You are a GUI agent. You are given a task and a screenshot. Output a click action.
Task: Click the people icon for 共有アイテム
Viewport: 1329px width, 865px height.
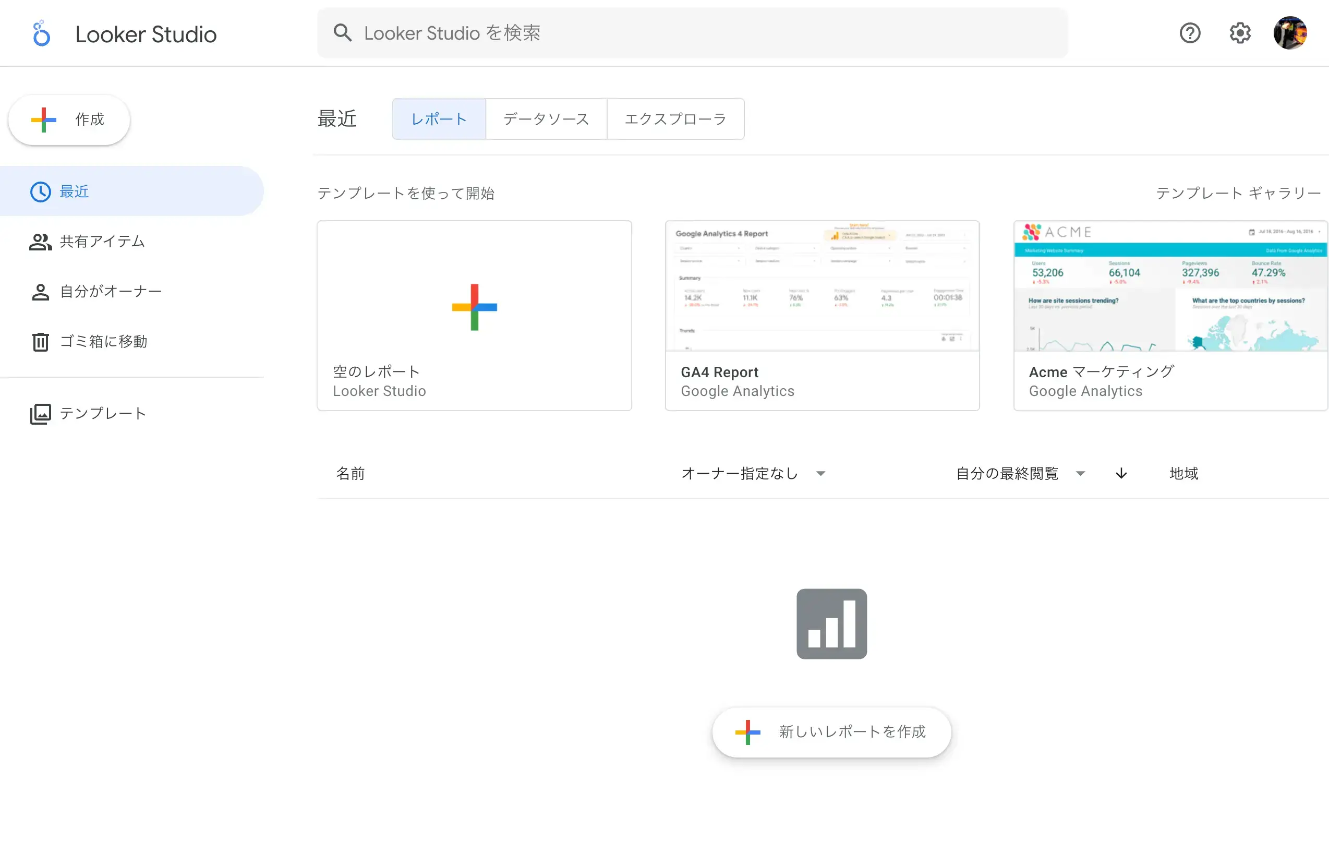tap(40, 242)
